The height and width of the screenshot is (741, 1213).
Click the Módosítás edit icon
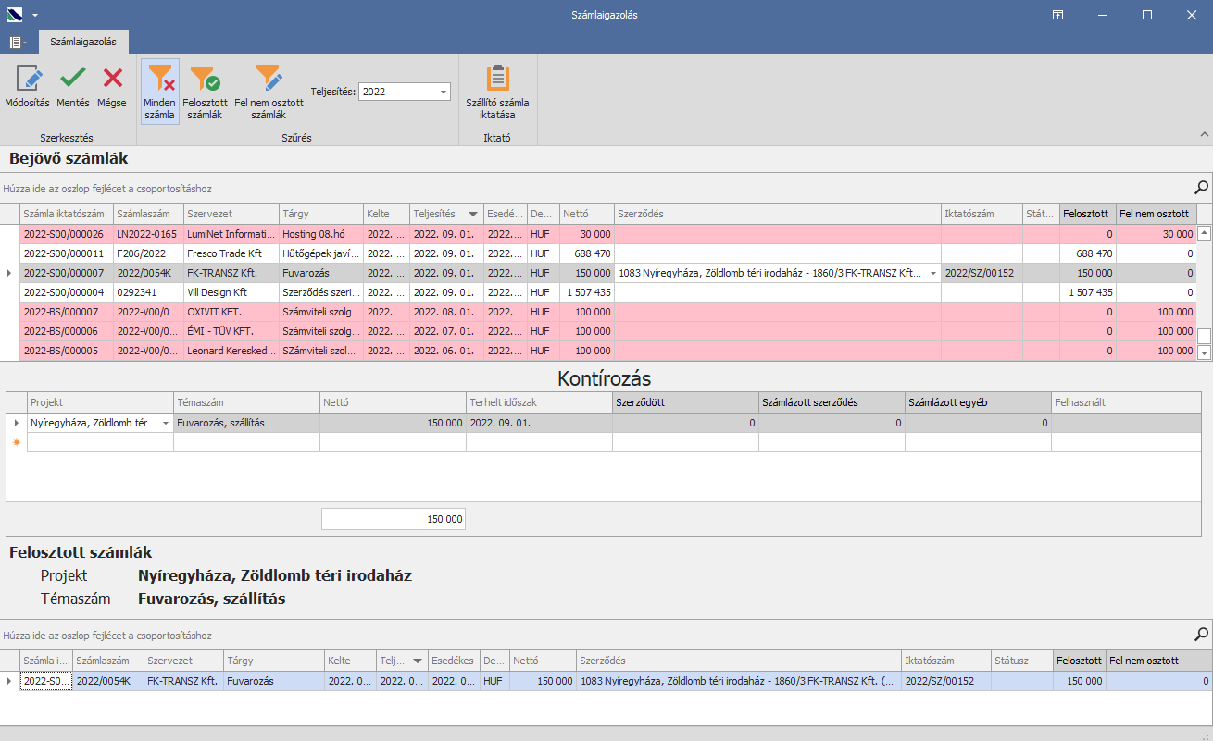[27, 79]
